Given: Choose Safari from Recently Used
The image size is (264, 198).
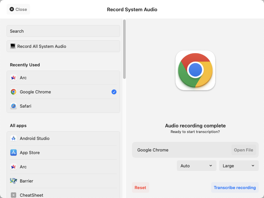Looking at the screenshot, I should click(x=63, y=106).
